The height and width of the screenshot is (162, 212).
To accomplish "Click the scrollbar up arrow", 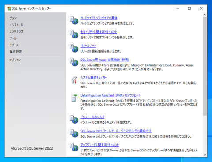I will click(205, 15).
